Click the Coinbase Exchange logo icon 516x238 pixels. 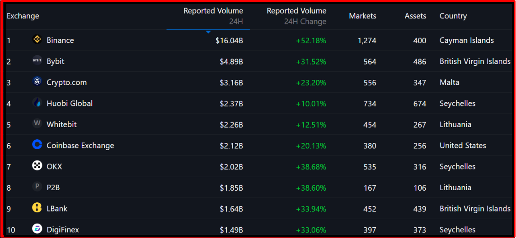coord(37,145)
